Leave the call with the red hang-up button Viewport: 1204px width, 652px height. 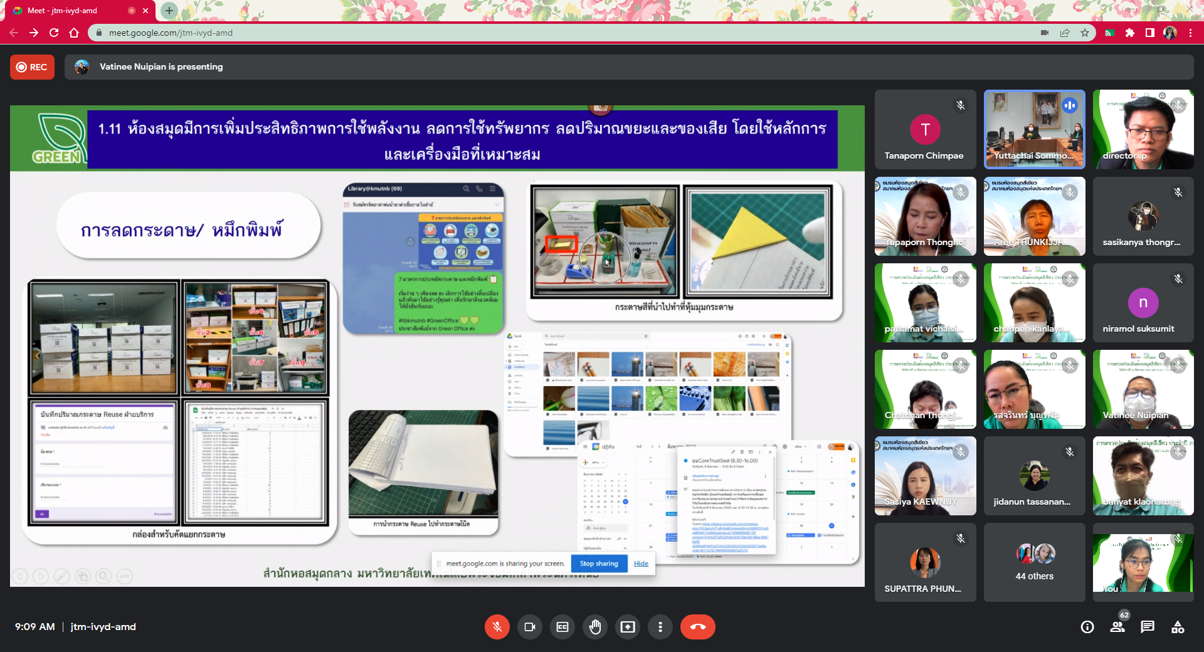698,627
